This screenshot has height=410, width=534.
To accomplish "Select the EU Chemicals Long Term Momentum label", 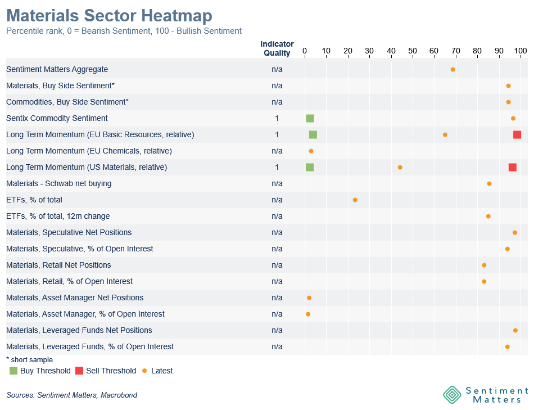I will [89, 151].
